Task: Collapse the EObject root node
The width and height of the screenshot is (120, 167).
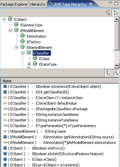Action: [4, 19]
